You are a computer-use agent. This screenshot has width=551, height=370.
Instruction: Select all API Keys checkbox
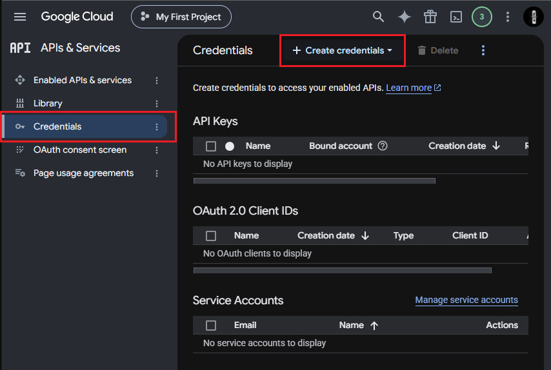coord(211,146)
